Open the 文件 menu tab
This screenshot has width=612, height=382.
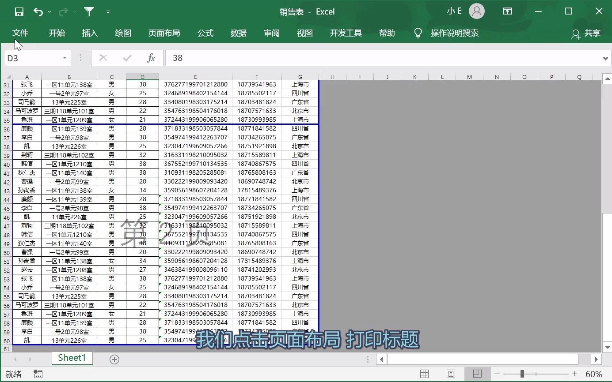pyautogui.click(x=20, y=33)
